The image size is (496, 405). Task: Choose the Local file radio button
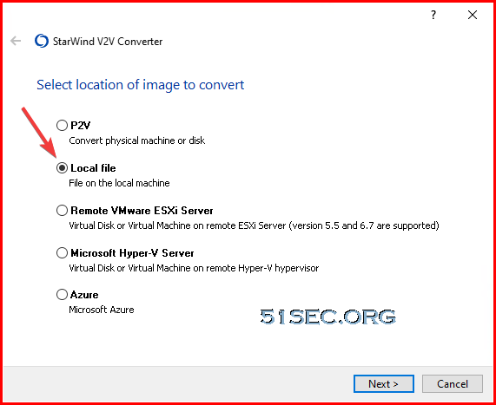point(62,168)
